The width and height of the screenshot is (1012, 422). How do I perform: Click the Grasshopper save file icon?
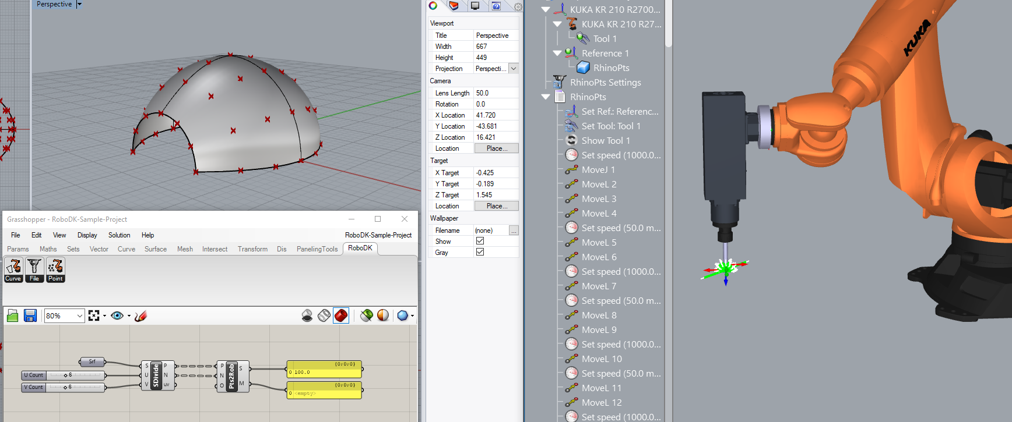coord(30,315)
